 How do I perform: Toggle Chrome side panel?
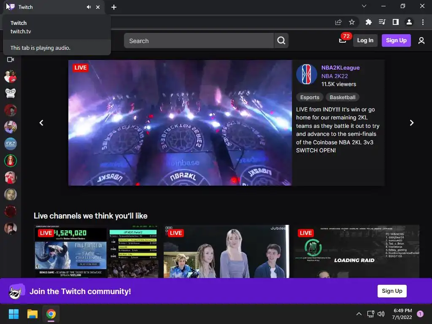click(x=396, y=22)
